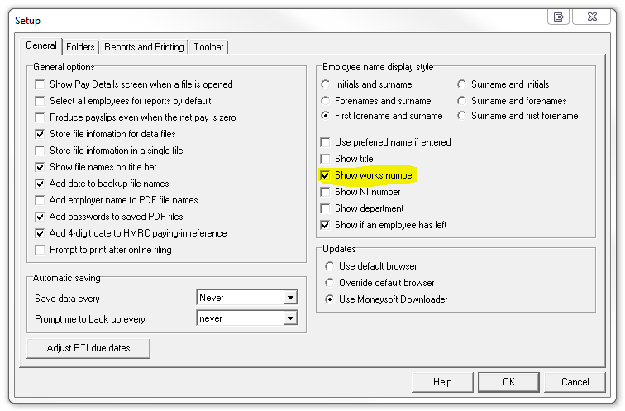Uncheck Show works number option

click(326, 175)
